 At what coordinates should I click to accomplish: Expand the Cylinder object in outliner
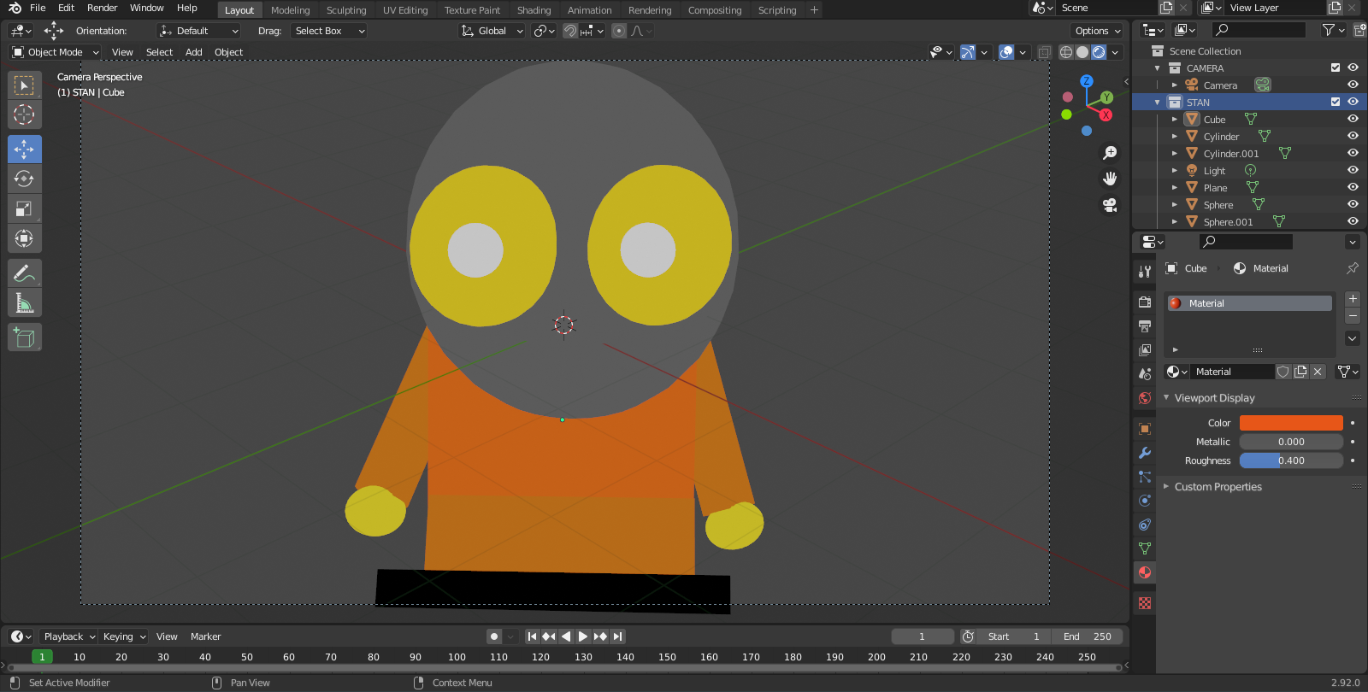(x=1175, y=136)
